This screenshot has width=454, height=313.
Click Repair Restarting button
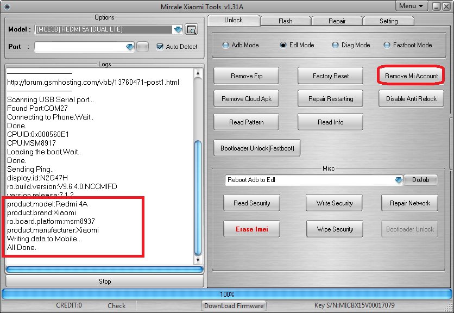(x=330, y=99)
